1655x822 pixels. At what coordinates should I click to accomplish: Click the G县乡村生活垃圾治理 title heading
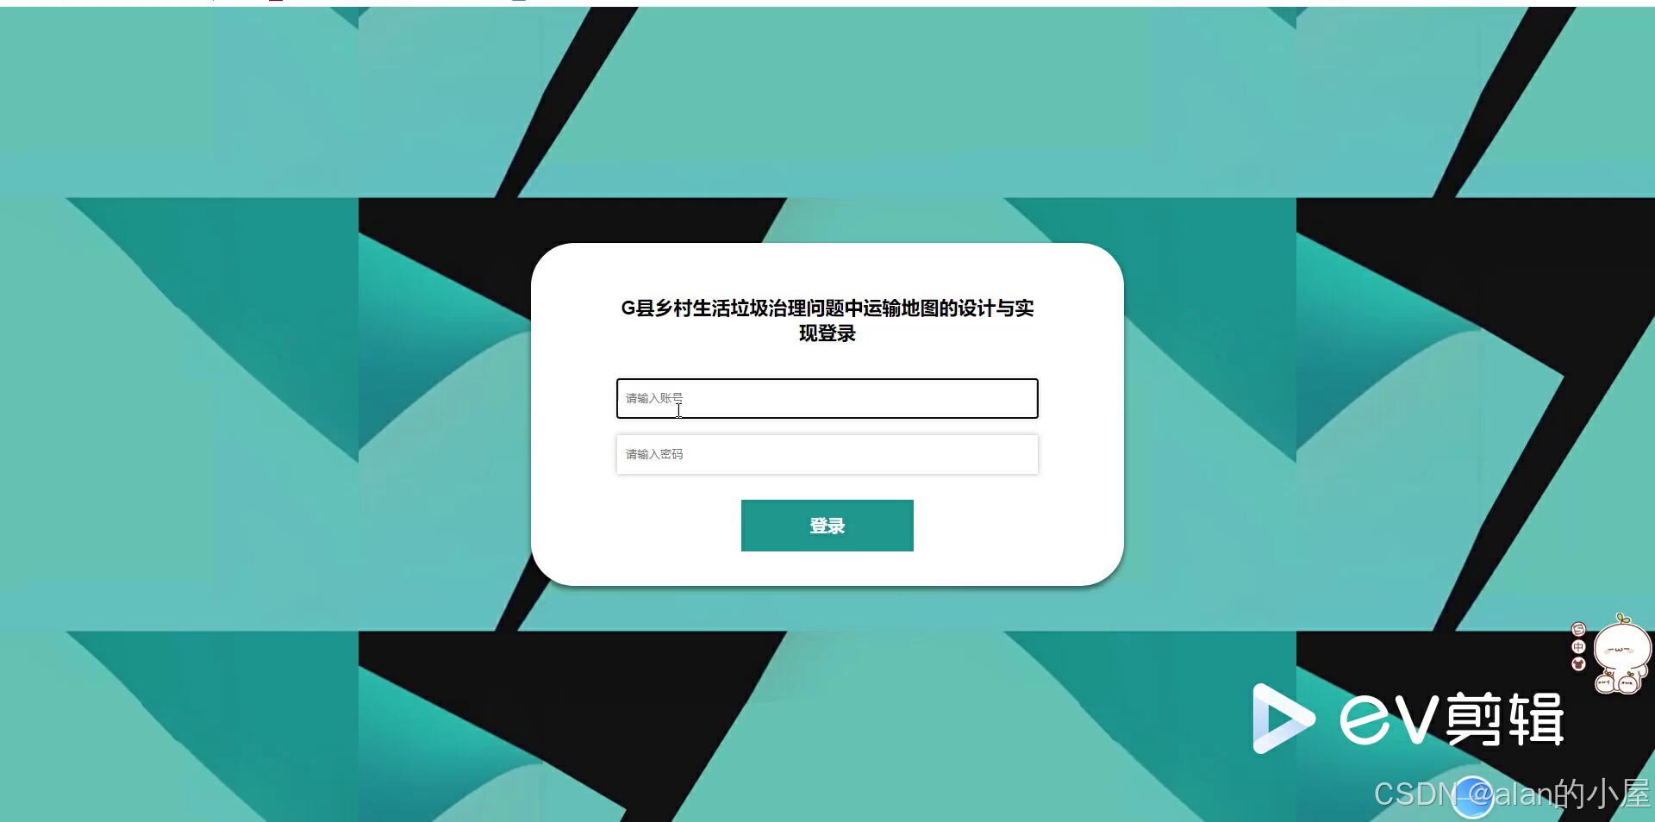click(x=827, y=308)
